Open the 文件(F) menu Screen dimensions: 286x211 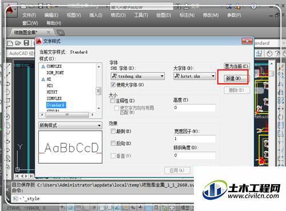(29, 15)
